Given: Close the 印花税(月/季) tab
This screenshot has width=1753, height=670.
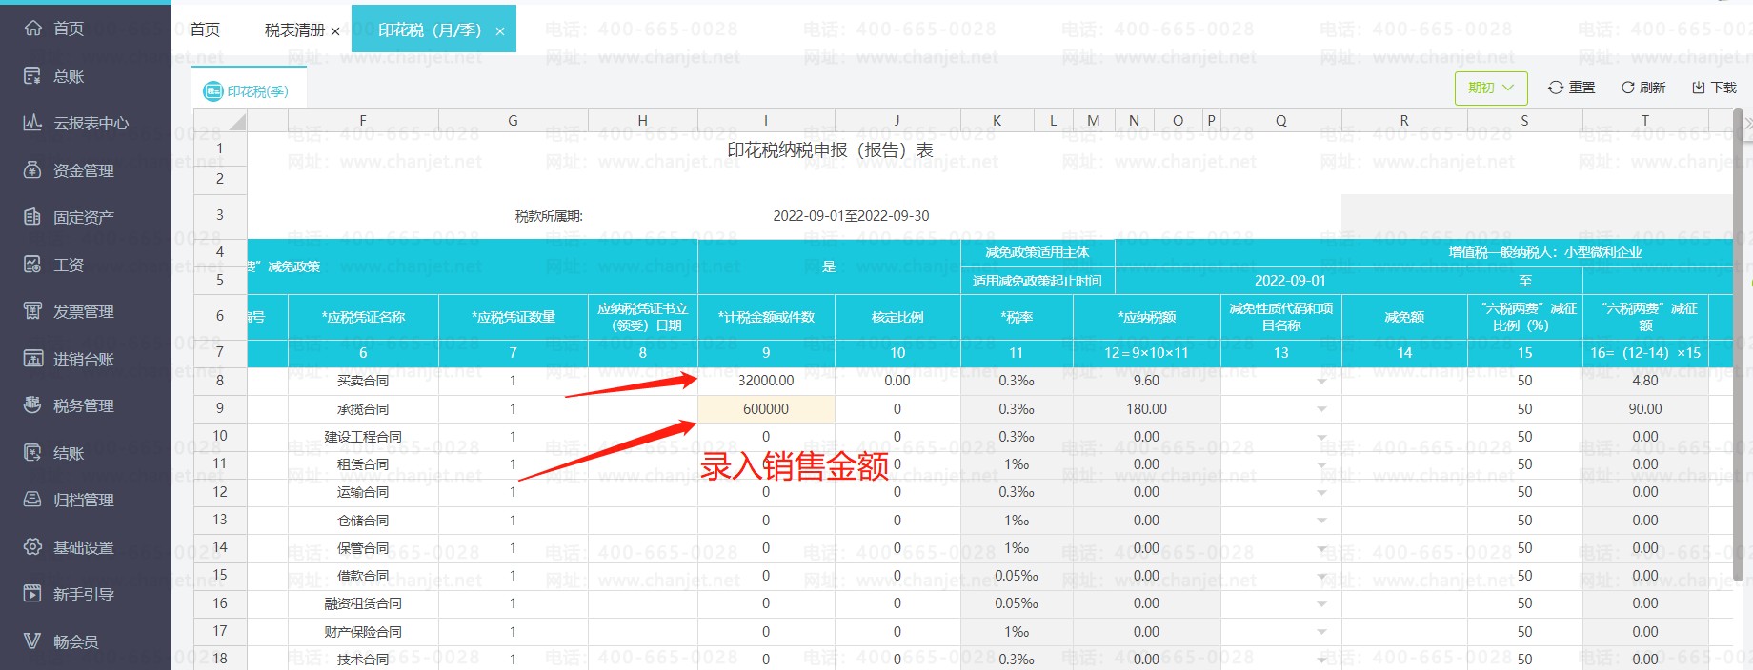Looking at the screenshot, I should click(500, 31).
